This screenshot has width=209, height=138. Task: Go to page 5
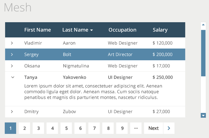(66, 128)
